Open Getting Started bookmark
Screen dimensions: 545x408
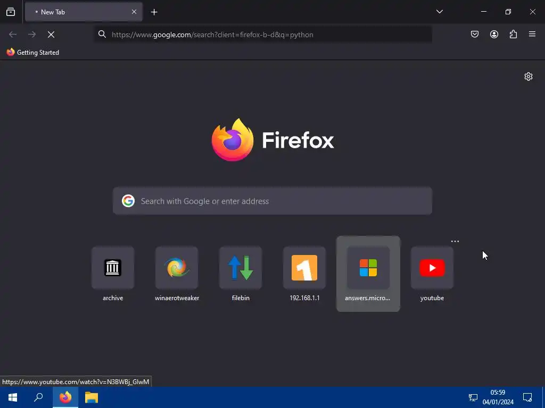(33, 53)
